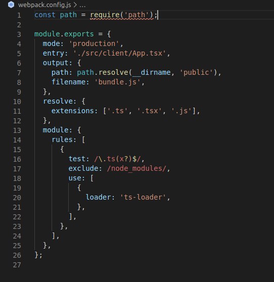Viewport: 274px width, 282px height.
Task: Click 'exports' on line 3
Action: pyautogui.click(x=79, y=34)
